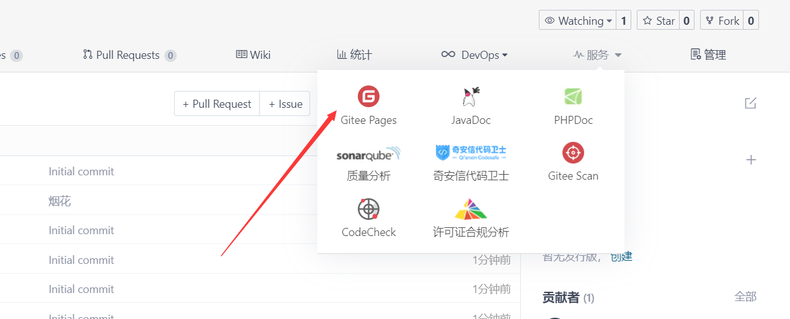Image resolution: width=790 pixels, height=319 pixels.
Task: Open SonarQube logo for quality analysis
Action: point(368,154)
